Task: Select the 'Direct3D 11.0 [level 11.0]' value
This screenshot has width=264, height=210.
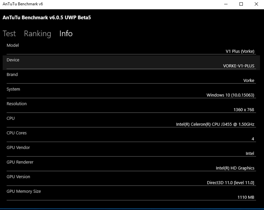Action: point(230,183)
